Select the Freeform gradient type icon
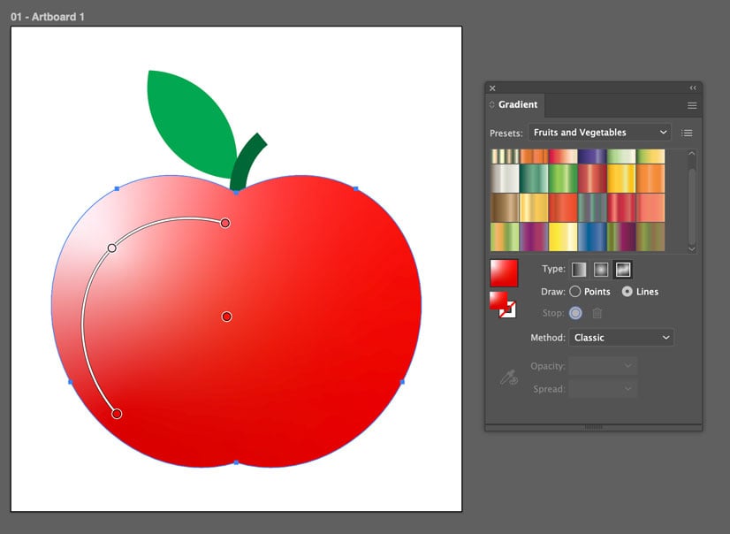Image resolution: width=730 pixels, height=534 pixels. coord(623,270)
